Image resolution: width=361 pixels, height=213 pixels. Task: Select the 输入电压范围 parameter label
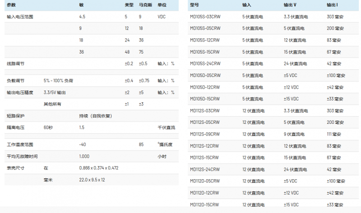(x=20, y=17)
